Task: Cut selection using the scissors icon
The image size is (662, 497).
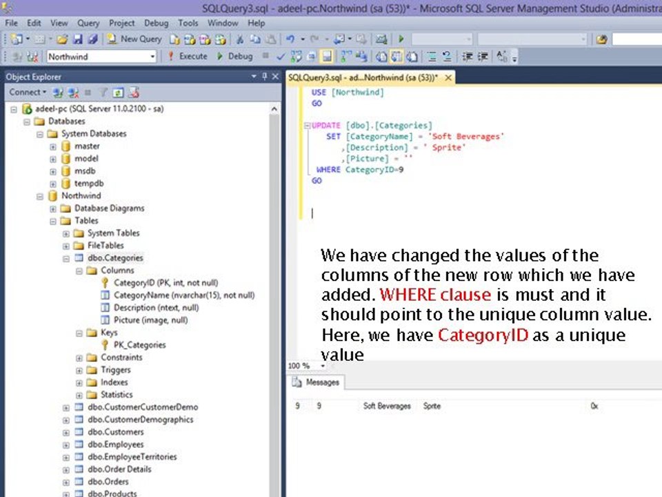Action: (x=240, y=39)
